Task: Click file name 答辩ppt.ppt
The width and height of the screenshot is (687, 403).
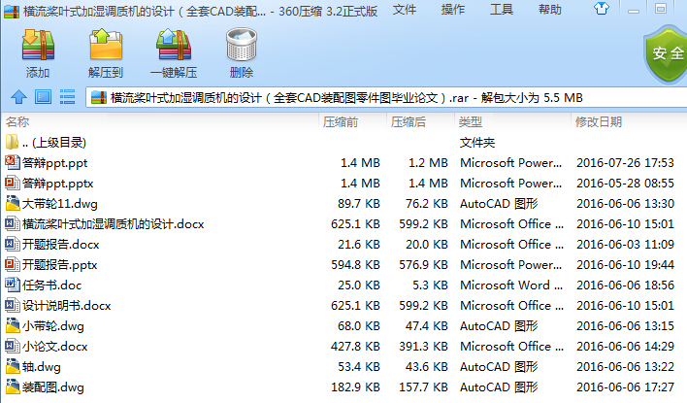Action: pyautogui.click(x=54, y=163)
